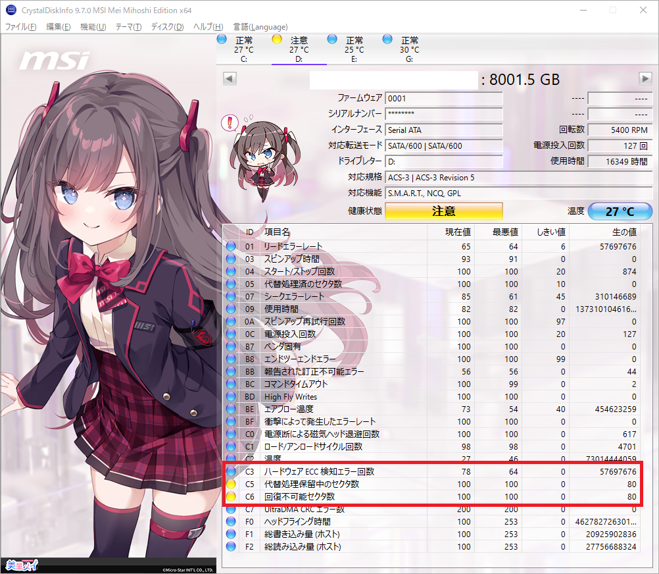Click the 対応規格 field ACS-3 Revision 5

click(x=519, y=178)
